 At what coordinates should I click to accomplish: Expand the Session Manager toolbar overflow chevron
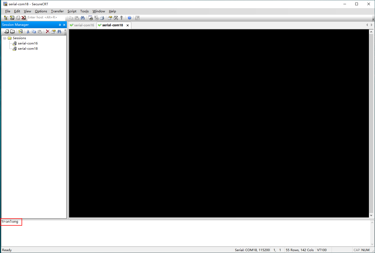65,31
